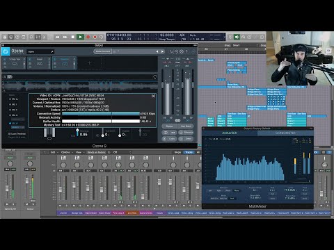Select the Vintage Tape module tile
334x250 pixels.
(15, 63)
